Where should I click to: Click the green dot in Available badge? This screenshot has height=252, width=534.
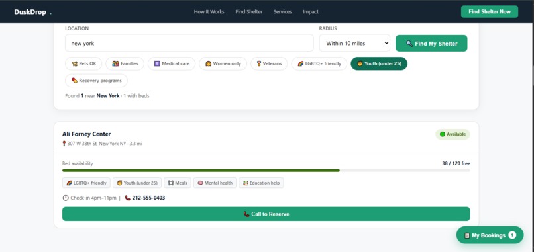443,134
